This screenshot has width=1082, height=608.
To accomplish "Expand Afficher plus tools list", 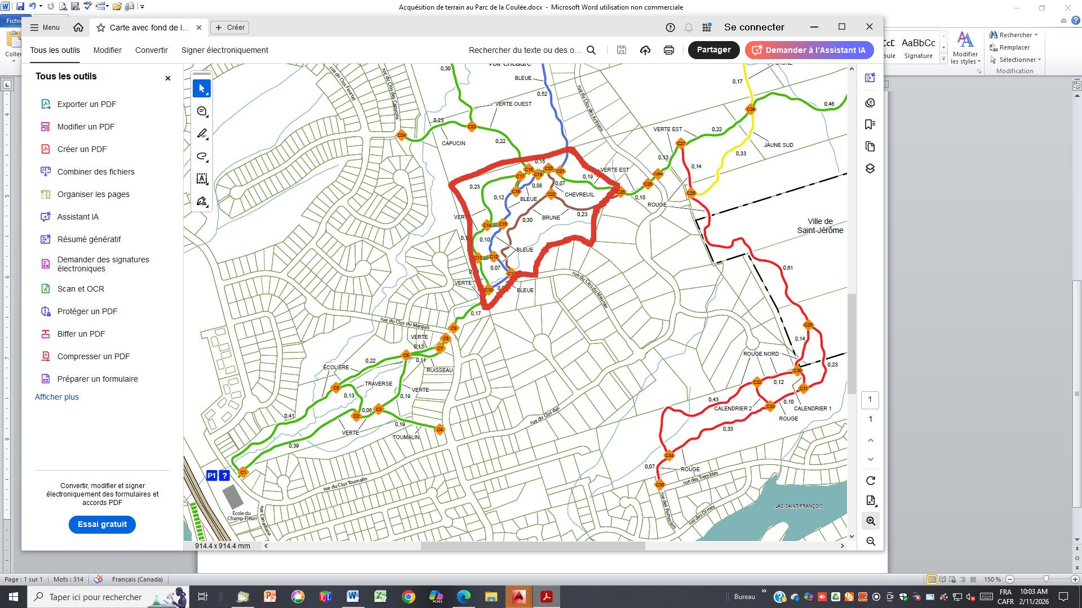I will point(57,397).
